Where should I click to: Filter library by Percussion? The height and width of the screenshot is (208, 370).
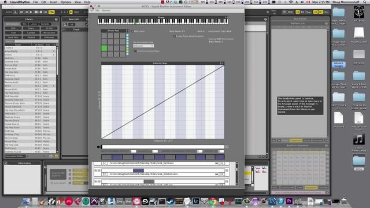pos(49,33)
